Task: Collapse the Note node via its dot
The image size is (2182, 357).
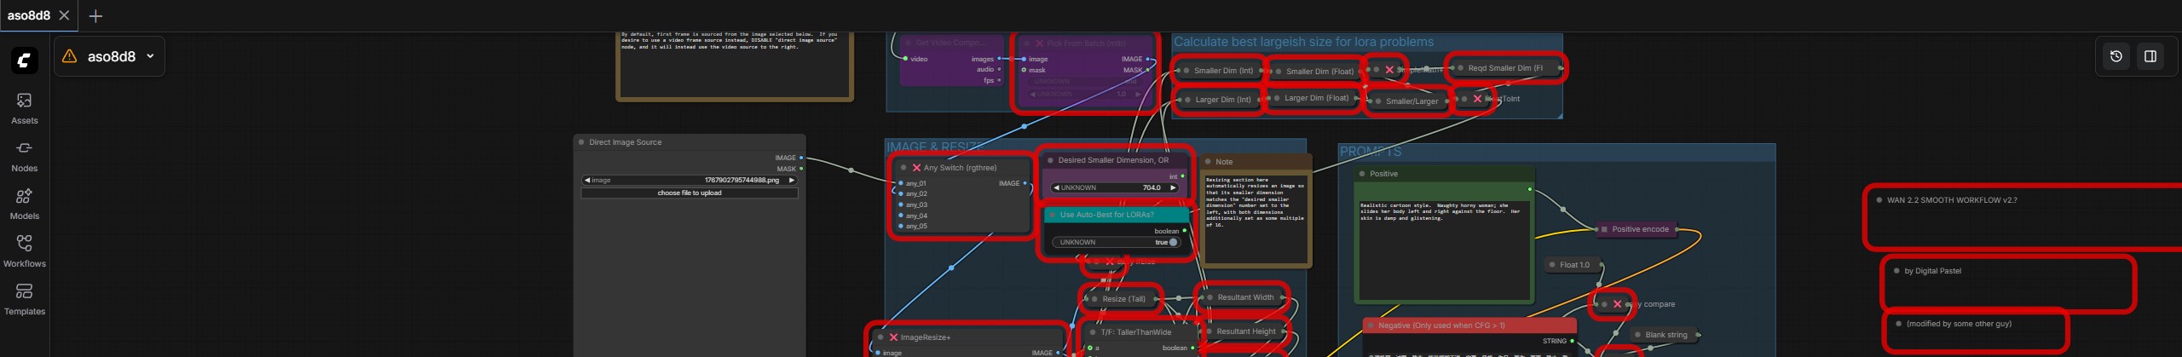Action: [x=1208, y=161]
